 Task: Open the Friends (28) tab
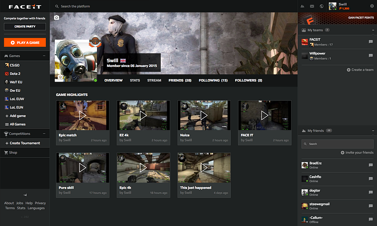coord(180,81)
